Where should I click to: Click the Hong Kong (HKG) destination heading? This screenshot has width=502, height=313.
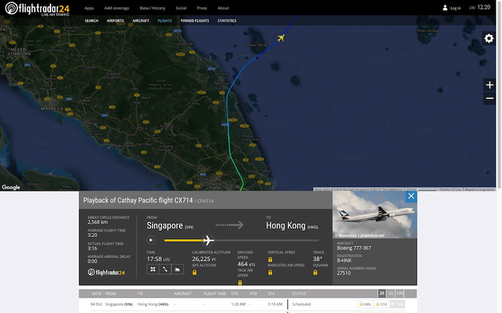click(x=292, y=226)
